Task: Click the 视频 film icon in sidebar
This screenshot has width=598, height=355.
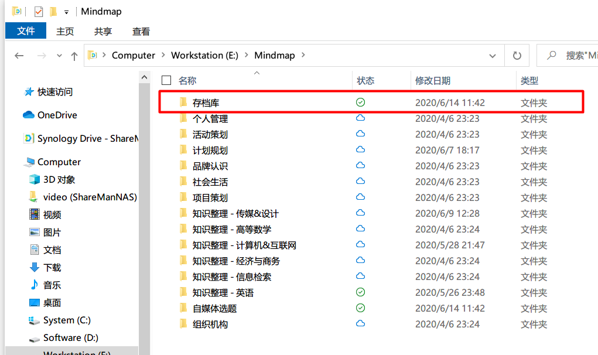Action: click(35, 214)
